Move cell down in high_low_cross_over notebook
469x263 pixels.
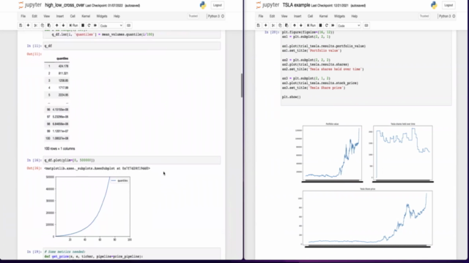pos(63,26)
